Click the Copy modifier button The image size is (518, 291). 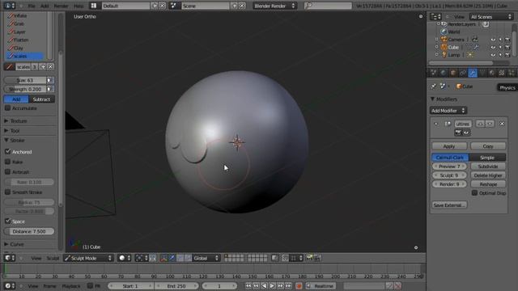[488, 145]
